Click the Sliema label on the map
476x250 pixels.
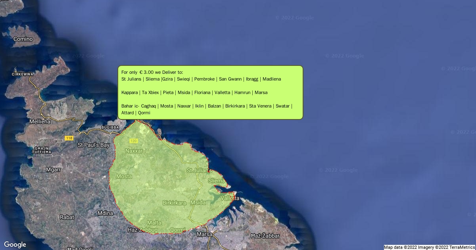[x=217, y=181]
